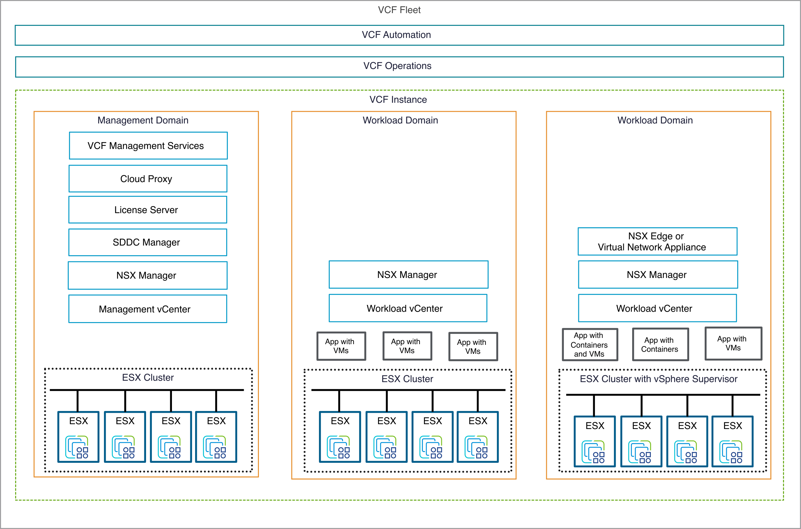The width and height of the screenshot is (801, 529).
Task: Click the Management vCenter box
Action: (148, 309)
